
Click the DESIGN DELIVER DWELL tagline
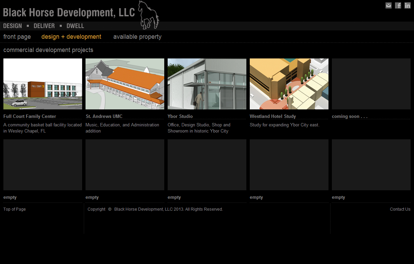pos(43,26)
